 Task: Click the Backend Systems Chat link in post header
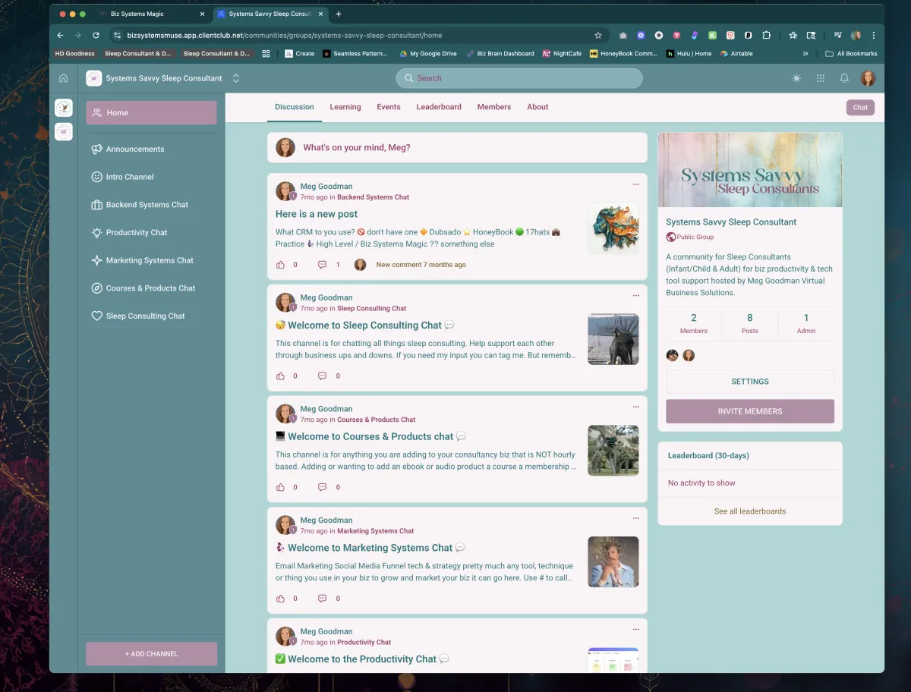(373, 197)
